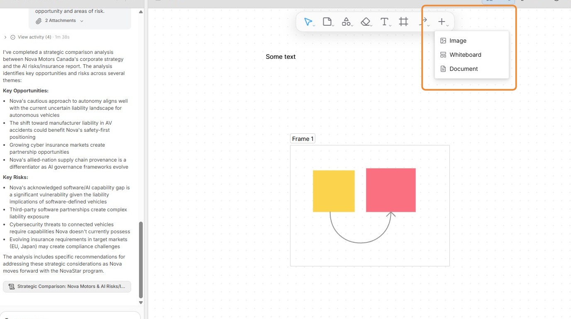Screen dimensions: 571x319
Task: Click 'Evolving insurance requirements' bullet text
Action: (68, 243)
